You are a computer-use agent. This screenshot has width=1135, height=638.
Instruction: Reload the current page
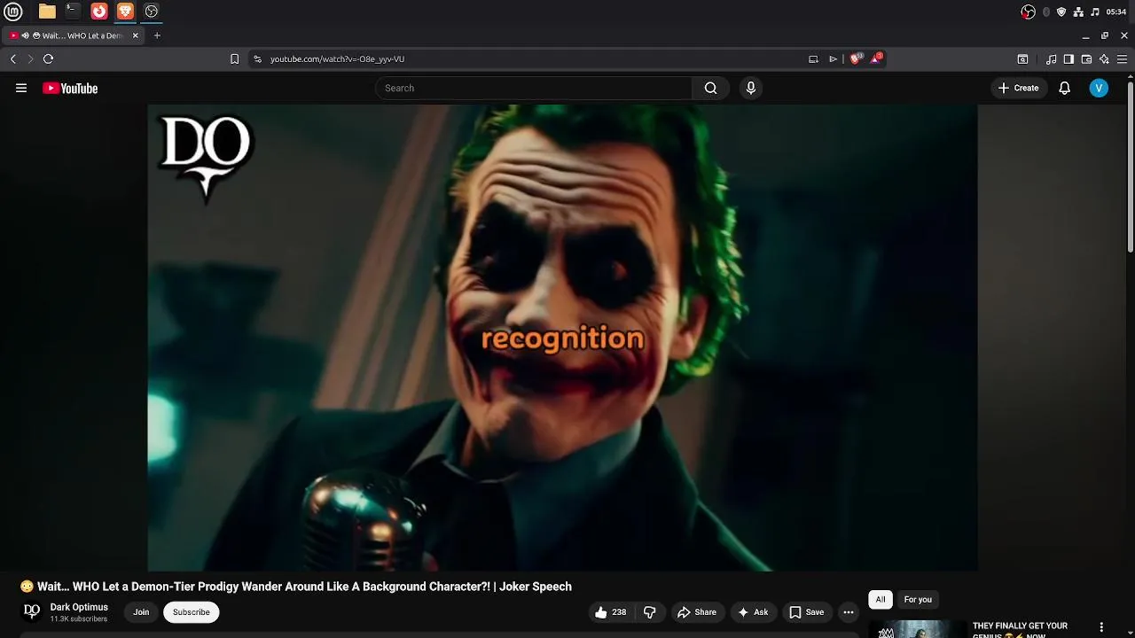coord(48,59)
